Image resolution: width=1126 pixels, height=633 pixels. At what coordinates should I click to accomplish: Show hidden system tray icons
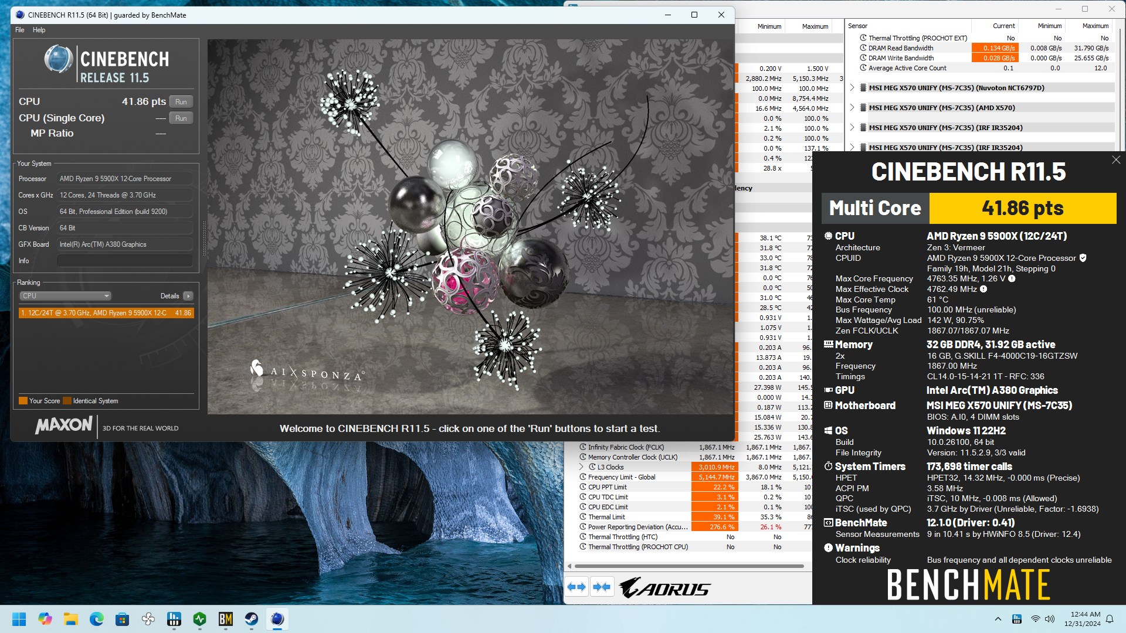click(998, 619)
